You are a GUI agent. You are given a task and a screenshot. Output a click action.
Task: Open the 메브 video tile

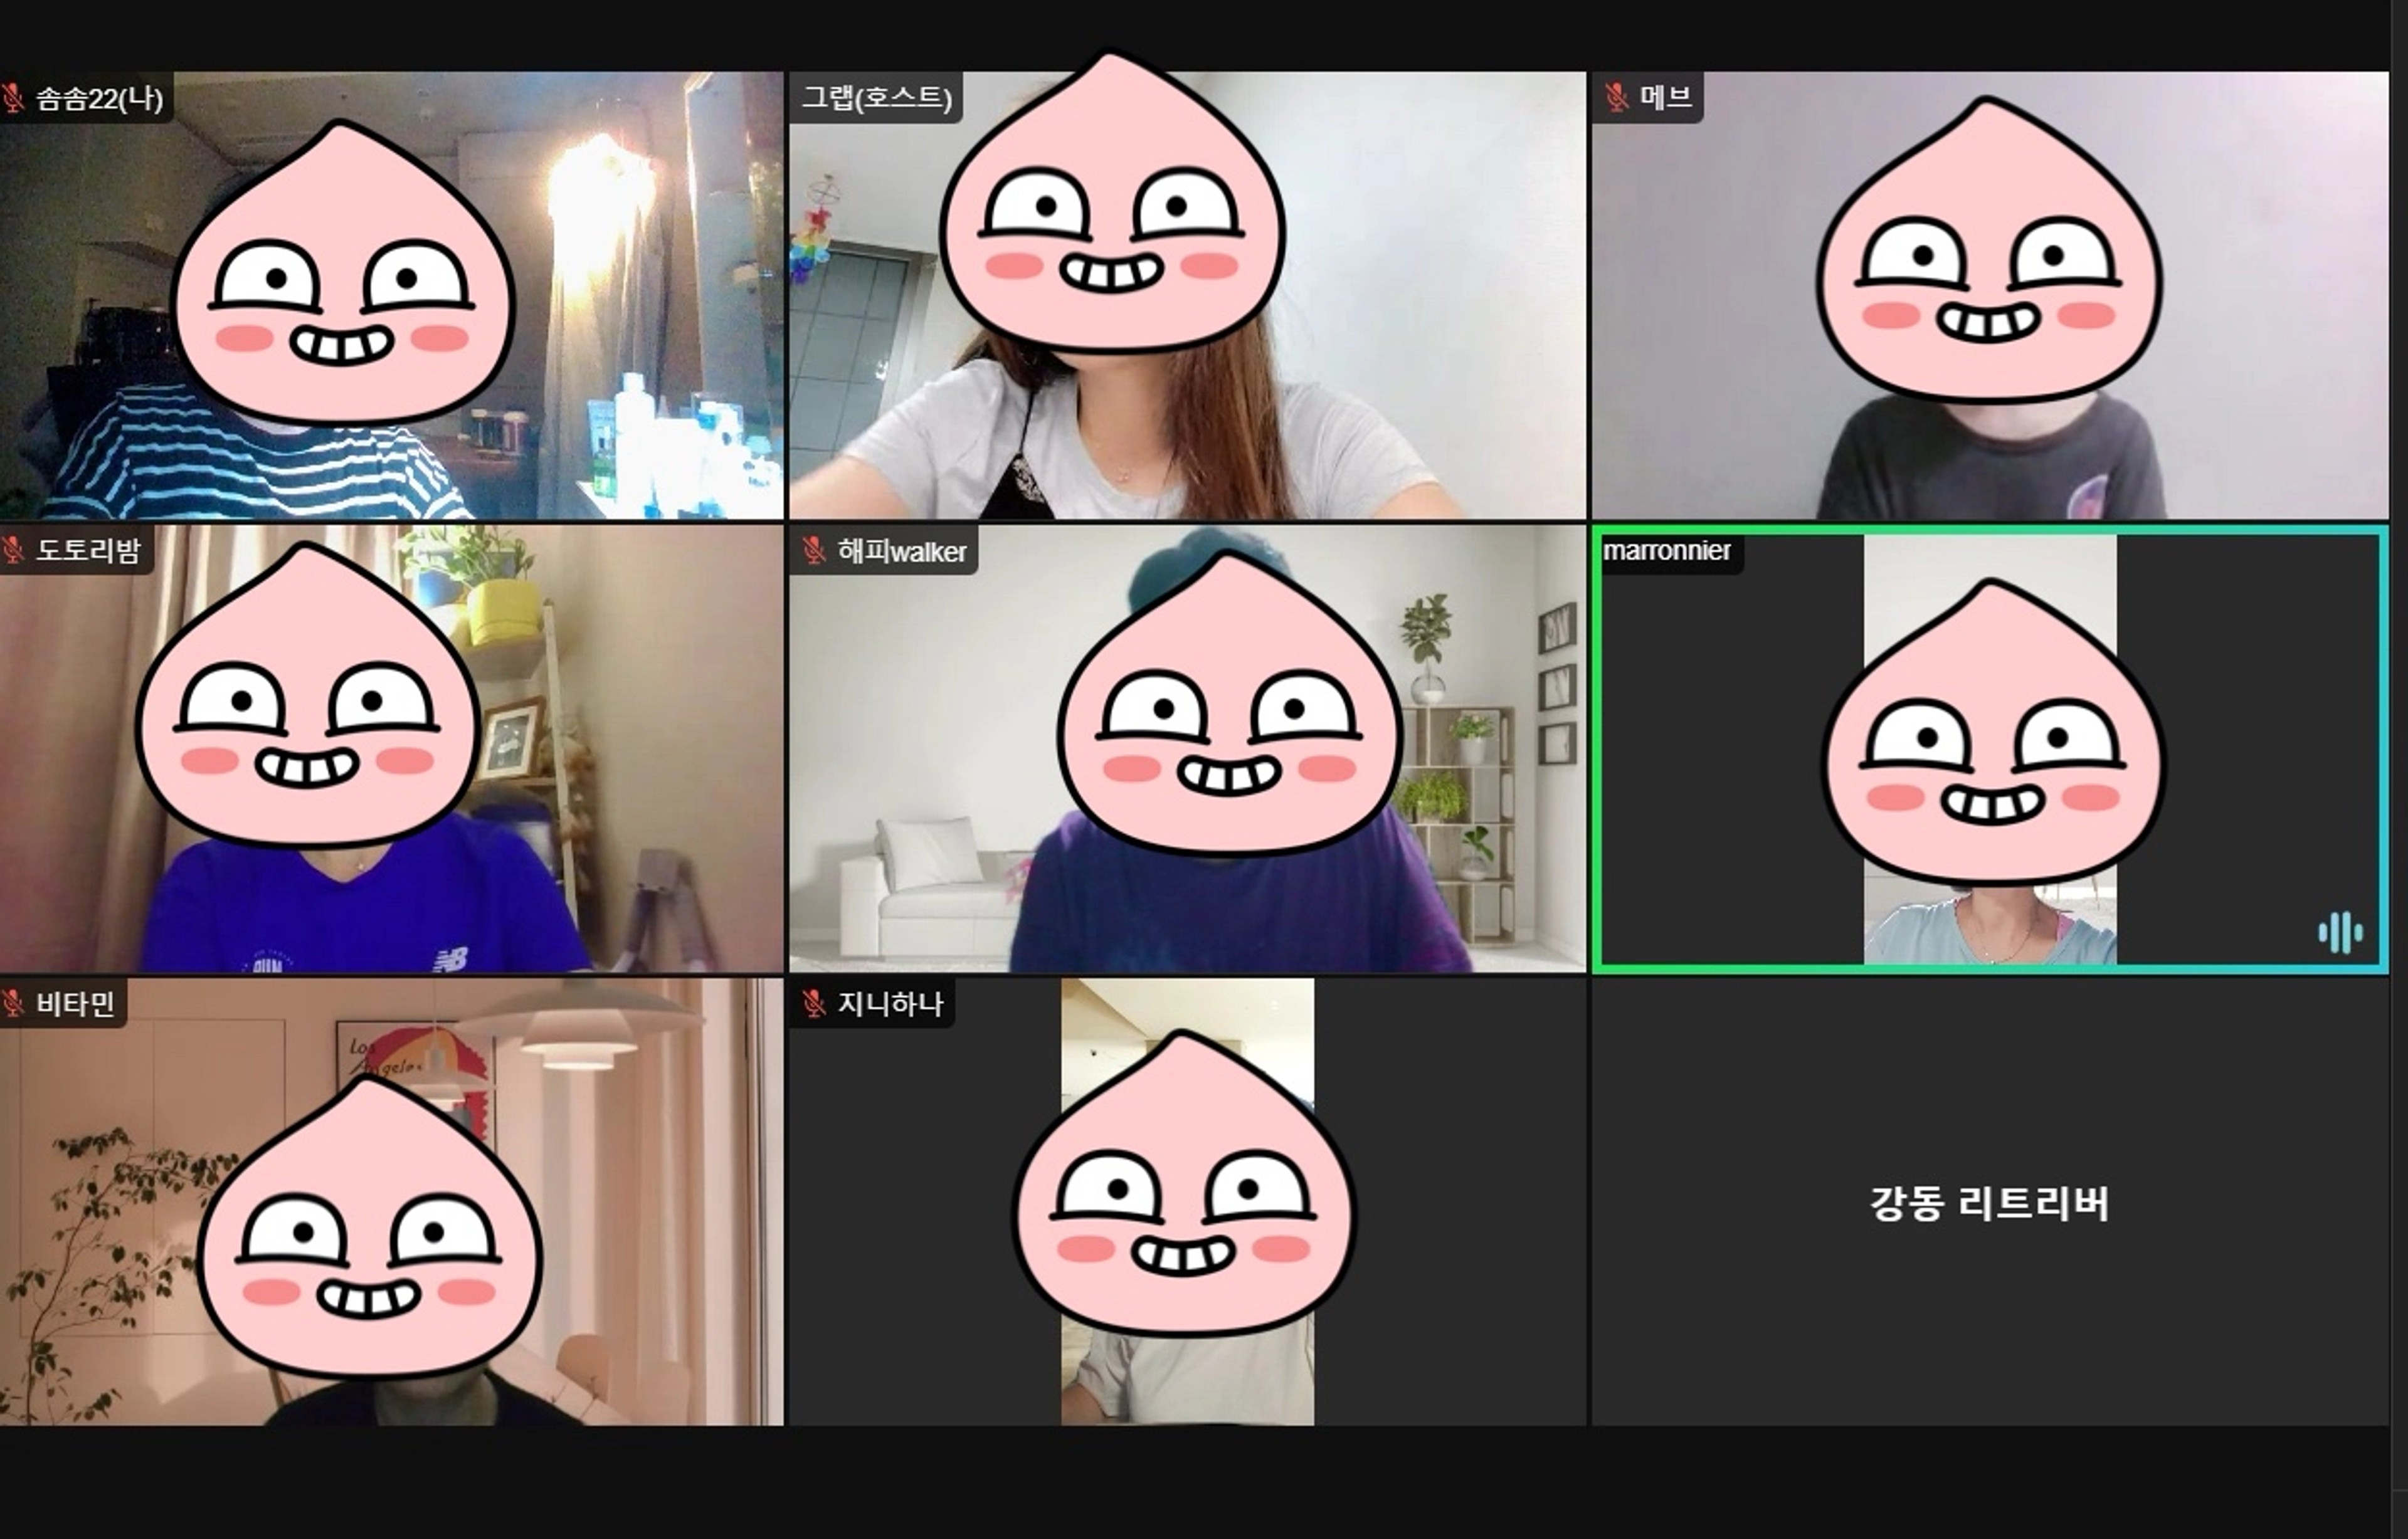(x=1990, y=295)
